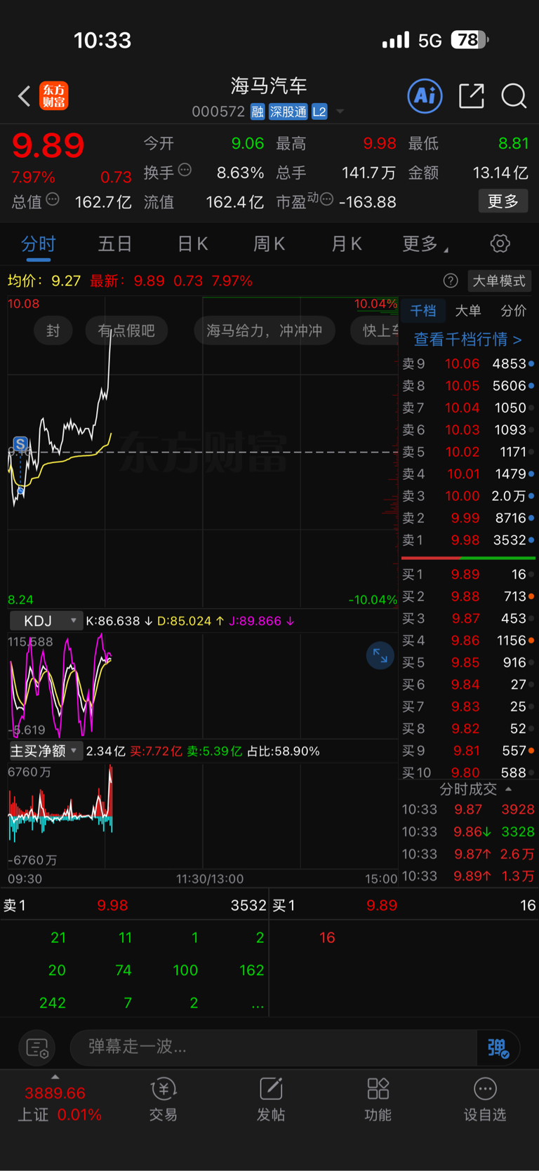Tap the 深股通 badge

click(288, 112)
